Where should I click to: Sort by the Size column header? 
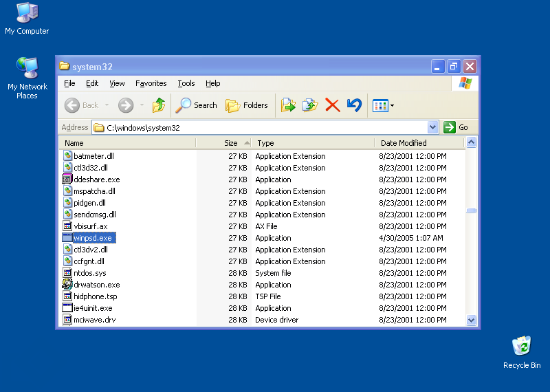coord(224,143)
